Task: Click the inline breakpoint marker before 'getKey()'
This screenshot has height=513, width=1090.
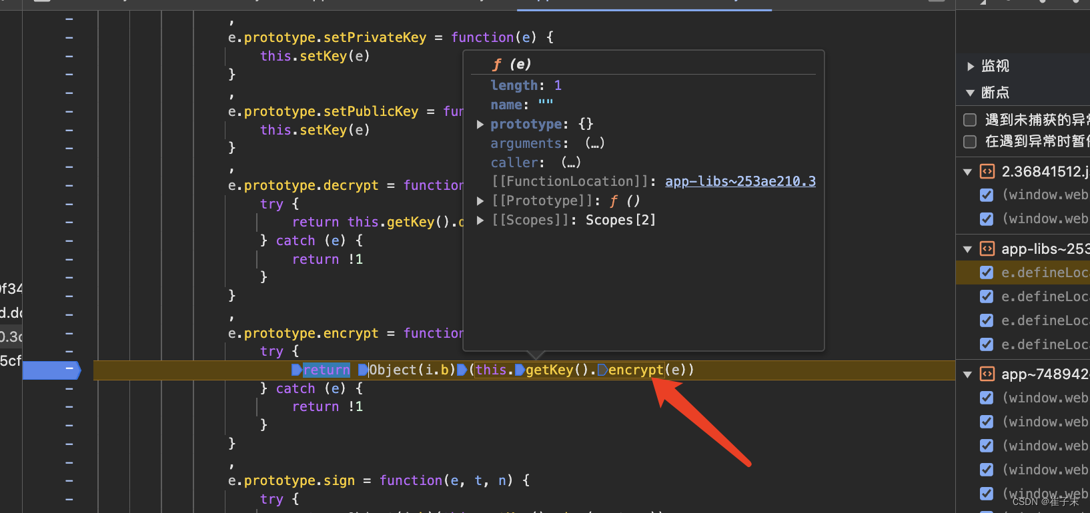Action: tap(520, 370)
